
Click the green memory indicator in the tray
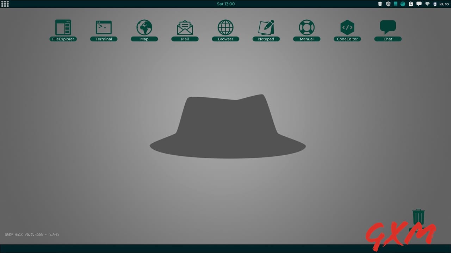point(395,4)
